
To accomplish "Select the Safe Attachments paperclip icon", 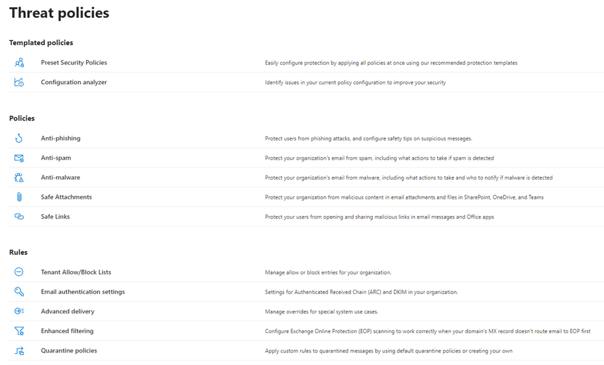I will point(19,197).
